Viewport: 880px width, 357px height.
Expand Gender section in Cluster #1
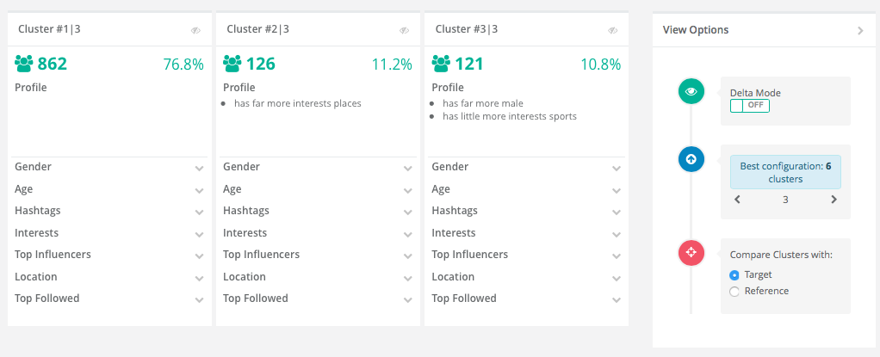point(109,167)
